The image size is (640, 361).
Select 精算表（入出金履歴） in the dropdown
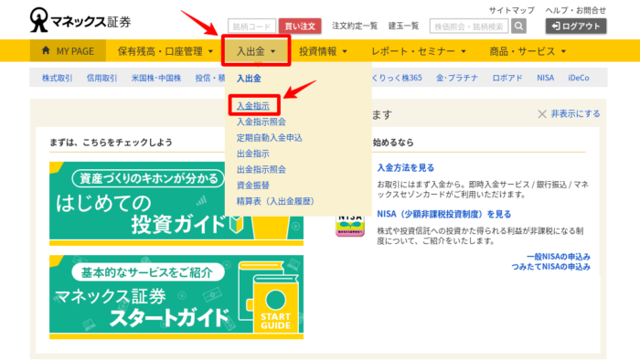[275, 201]
